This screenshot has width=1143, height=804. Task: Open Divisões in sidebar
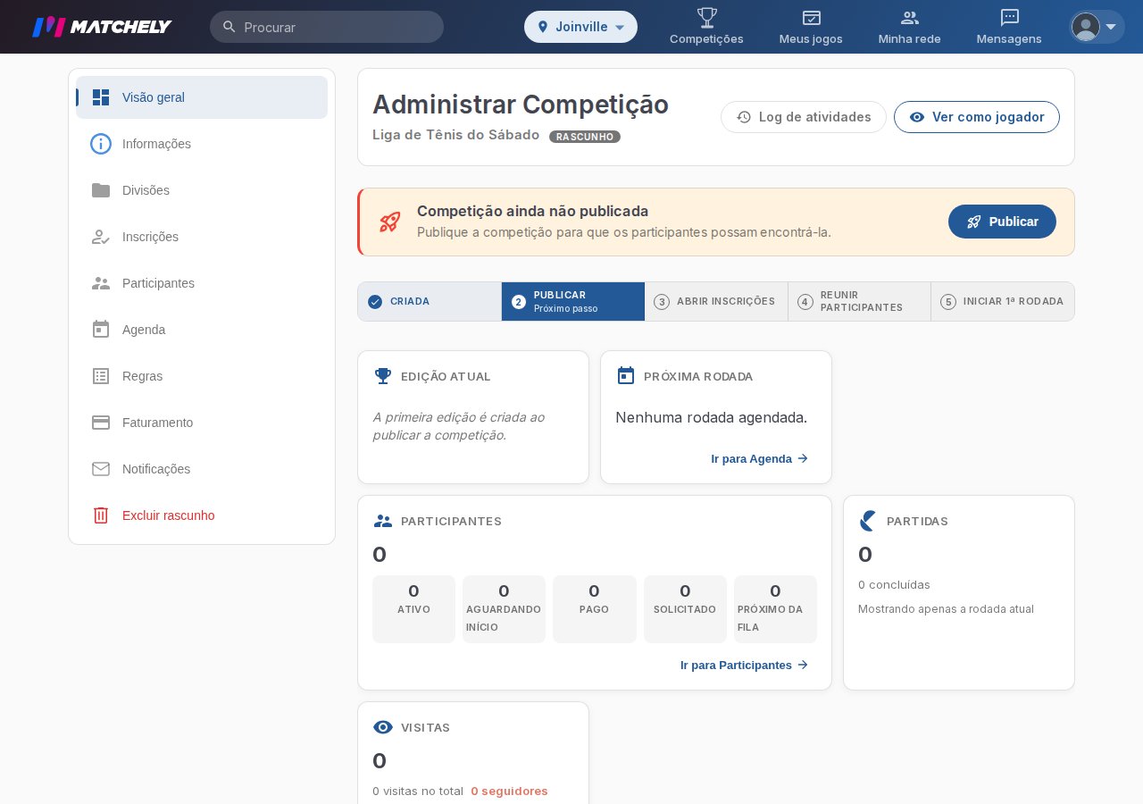coord(202,190)
